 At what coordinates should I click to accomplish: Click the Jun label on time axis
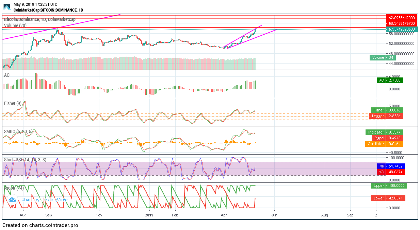pos(274,215)
